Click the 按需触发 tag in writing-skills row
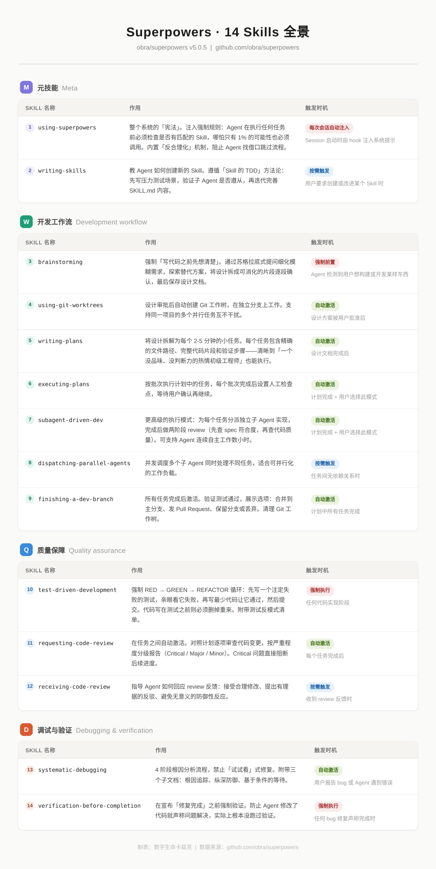Viewport: 436px width, 869px height. point(319,171)
